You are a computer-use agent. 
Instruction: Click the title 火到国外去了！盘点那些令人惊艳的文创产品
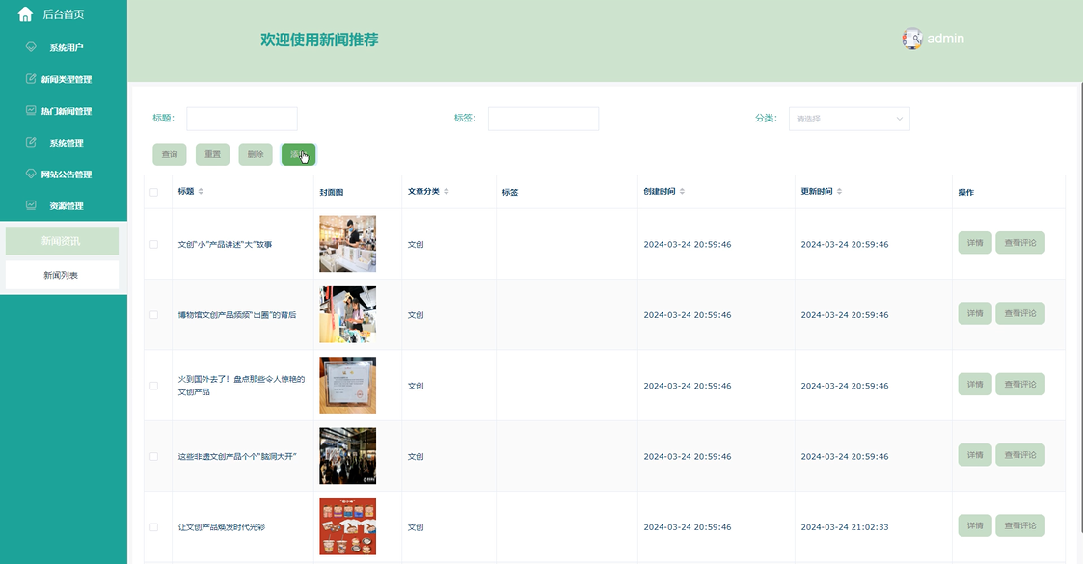241,386
